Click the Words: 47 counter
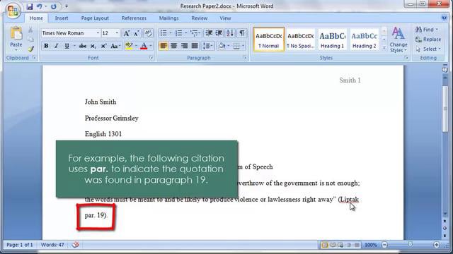The width and height of the screenshot is (453, 254). pyautogui.click(x=52, y=245)
